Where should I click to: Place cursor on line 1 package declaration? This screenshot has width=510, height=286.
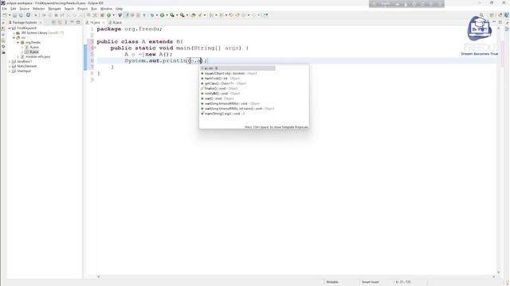click(129, 29)
